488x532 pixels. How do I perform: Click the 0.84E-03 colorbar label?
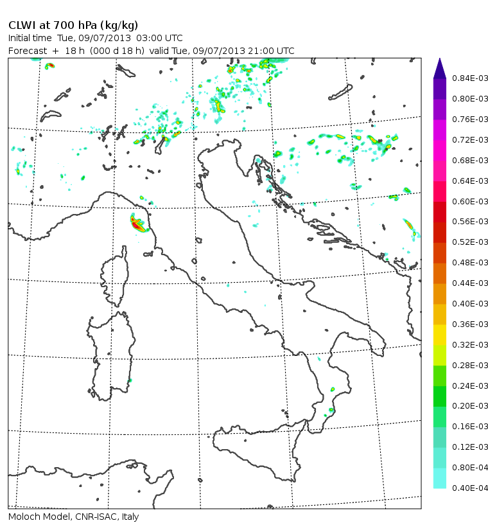(x=470, y=78)
